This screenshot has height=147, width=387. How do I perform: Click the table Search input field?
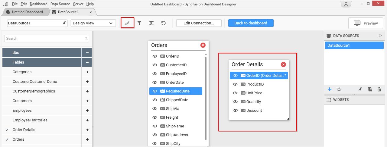pos(45,39)
